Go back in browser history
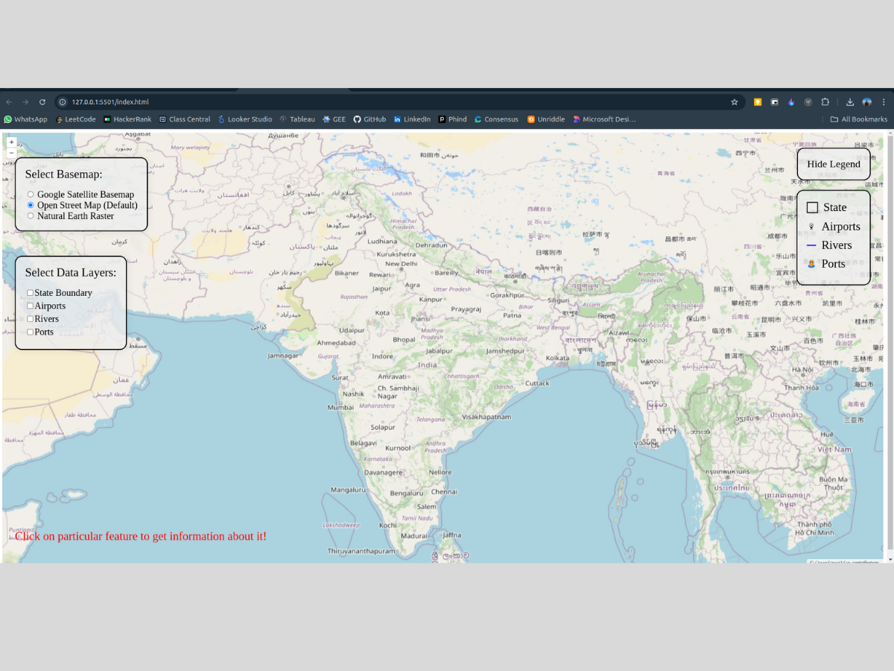 click(x=9, y=102)
